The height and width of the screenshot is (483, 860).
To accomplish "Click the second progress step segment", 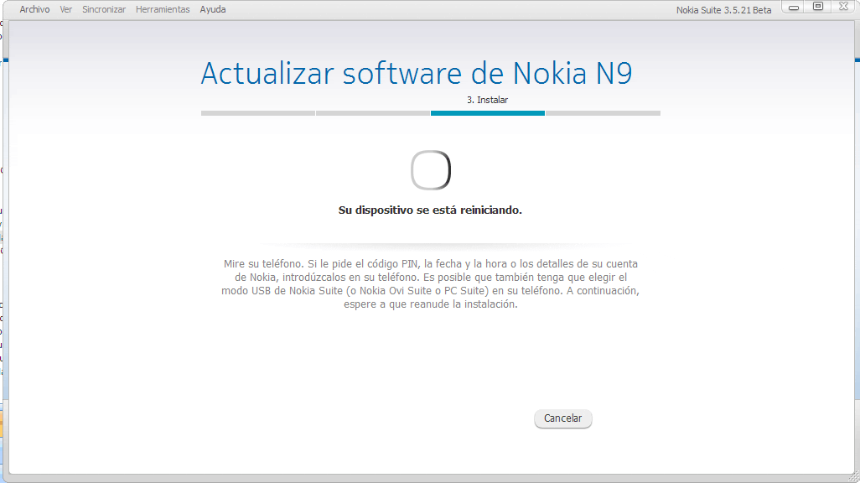I will (373, 112).
